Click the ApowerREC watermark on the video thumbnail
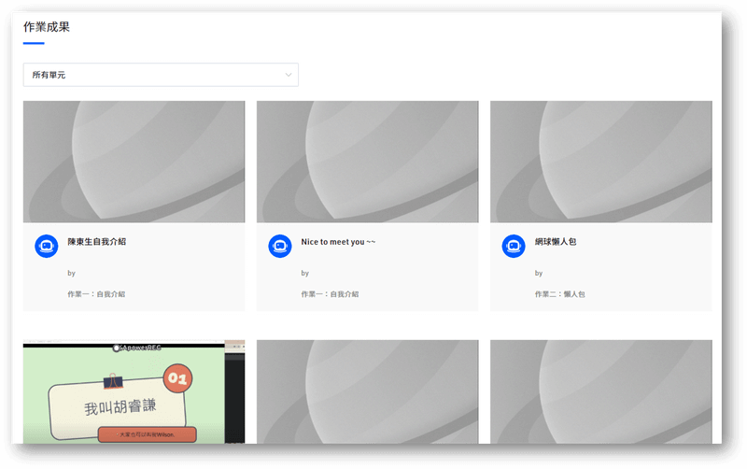Image resolution: width=747 pixels, height=469 pixels. coord(138,347)
